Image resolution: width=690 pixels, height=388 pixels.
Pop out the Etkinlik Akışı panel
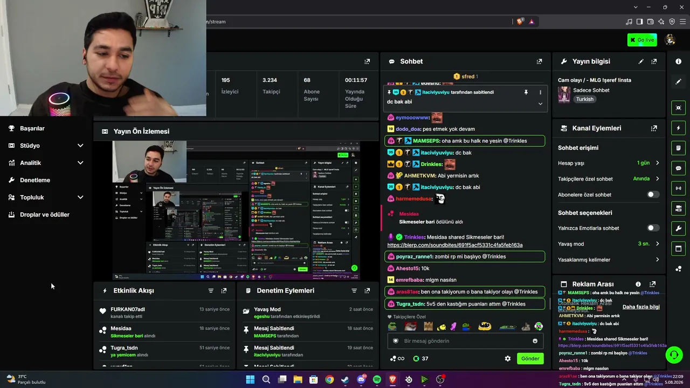[x=224, y=290]
